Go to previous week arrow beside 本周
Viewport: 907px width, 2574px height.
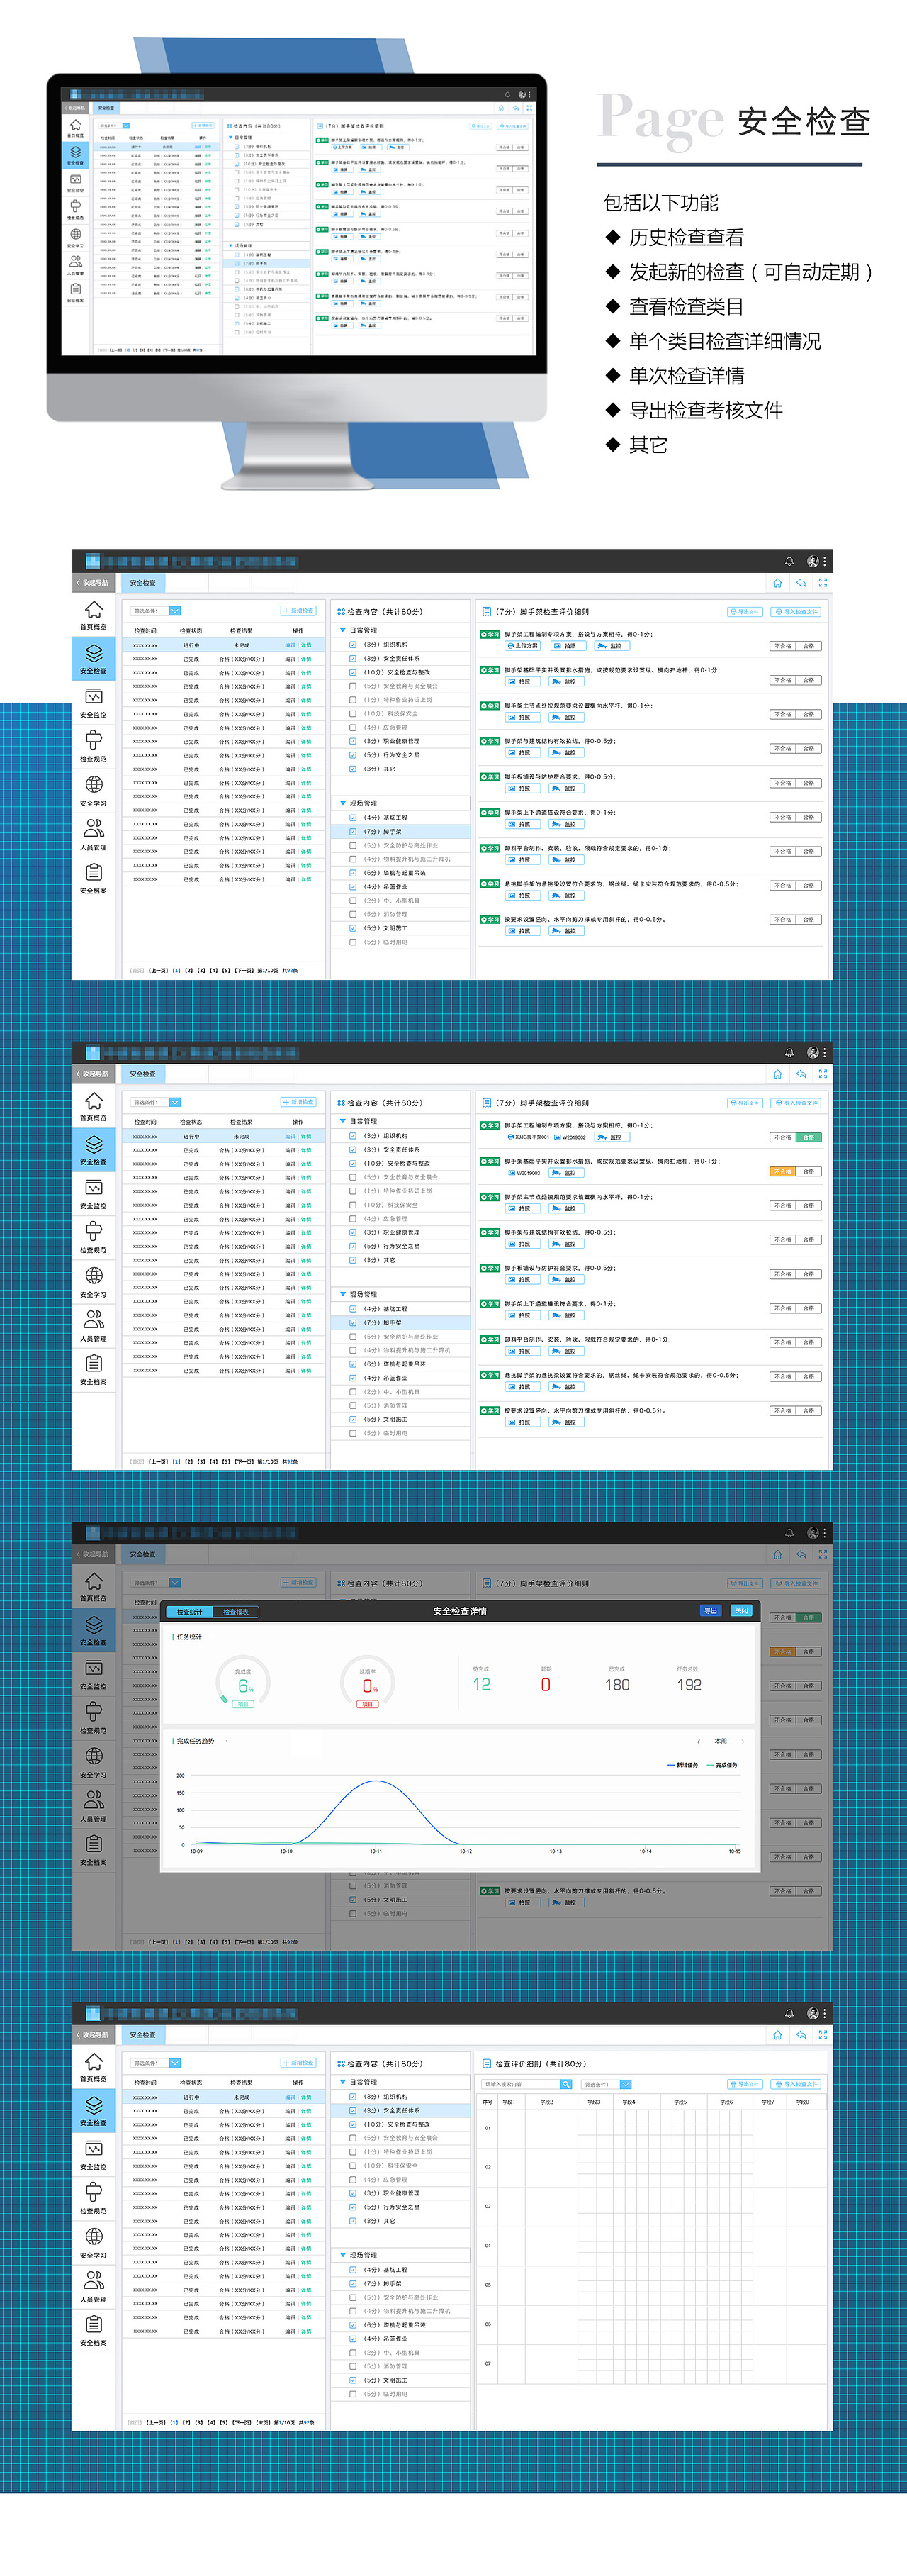[698, 1742]
